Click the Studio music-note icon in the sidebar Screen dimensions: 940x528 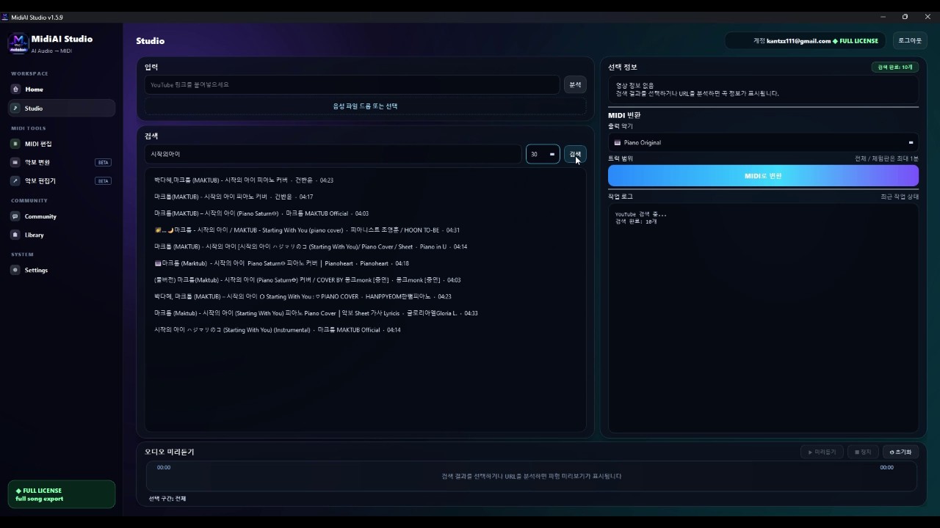(16, 109)
